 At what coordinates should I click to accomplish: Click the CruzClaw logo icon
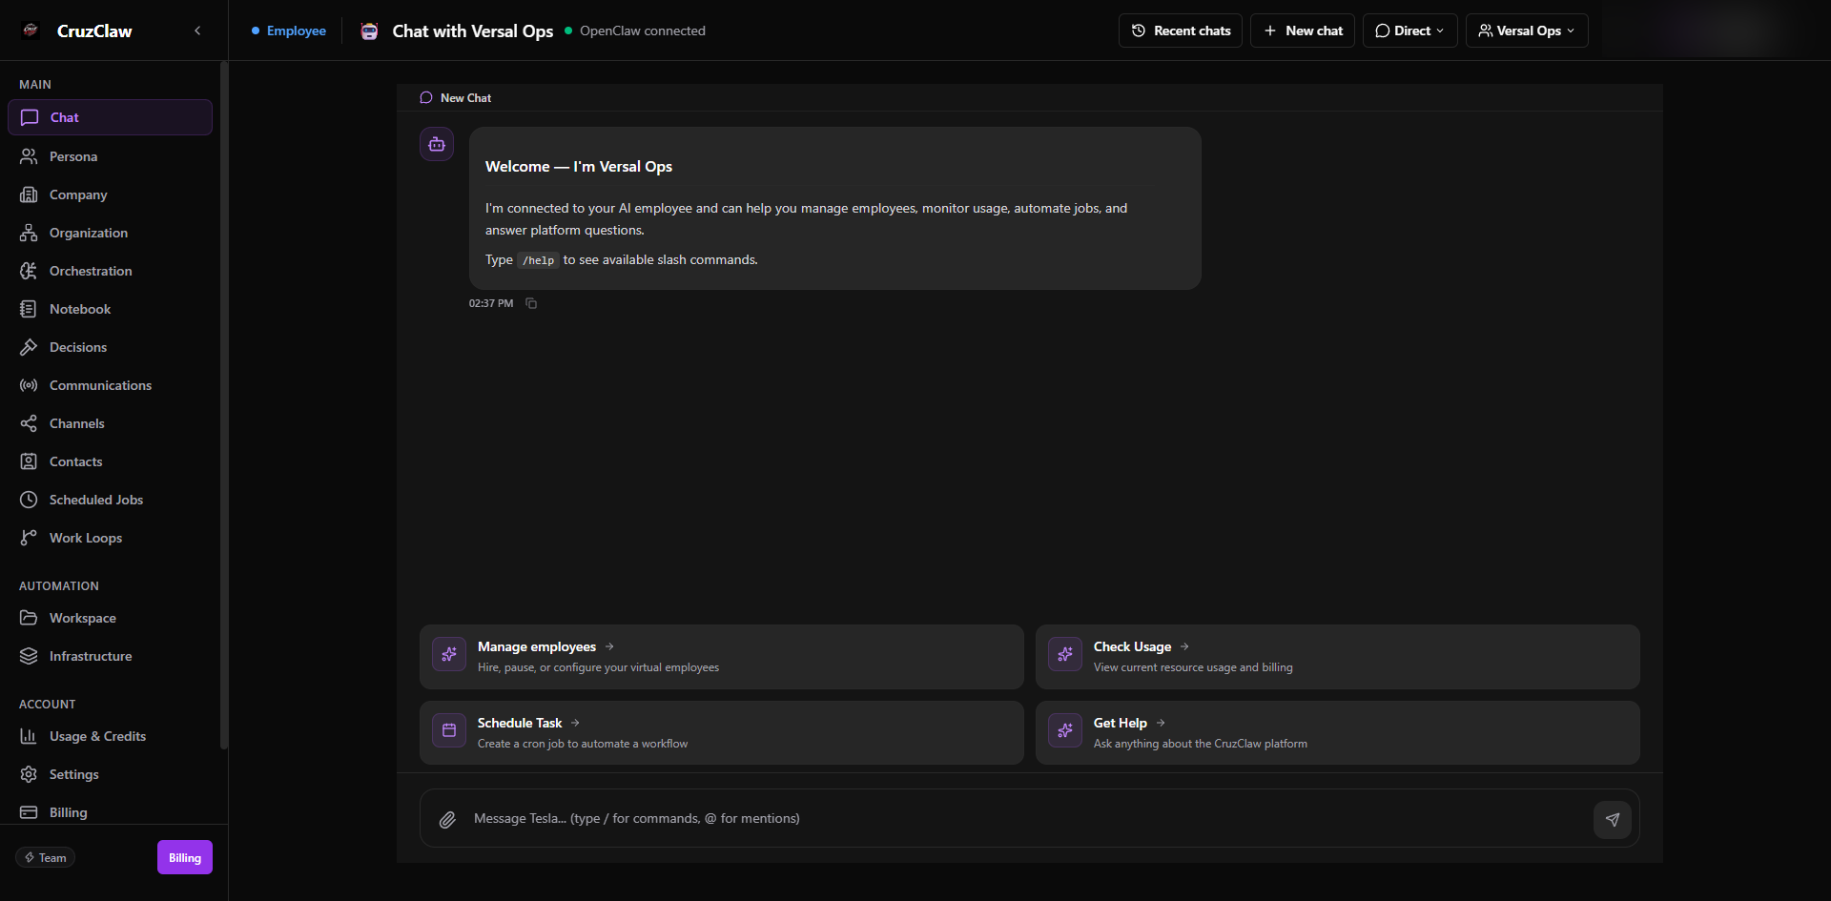(31, 31)
